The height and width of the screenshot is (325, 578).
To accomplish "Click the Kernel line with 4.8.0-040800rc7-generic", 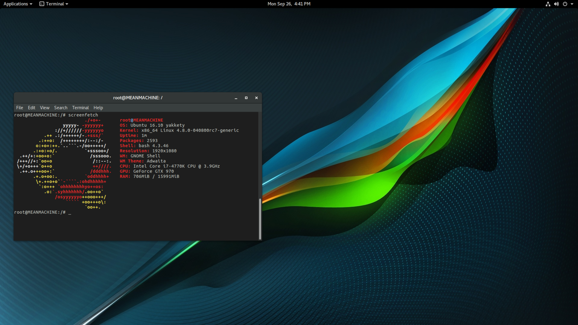I will coord(179,131).
